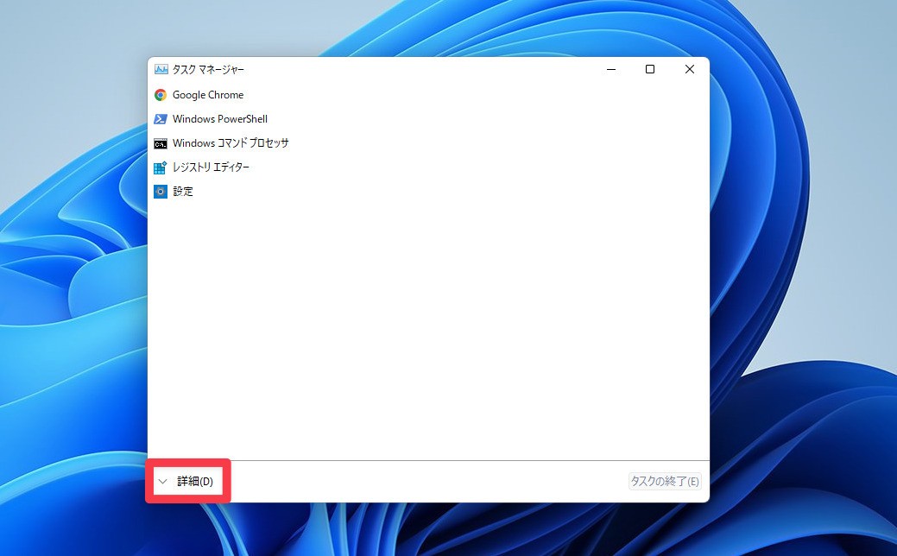
Task: Select the Google Chrome text row
Action: (x=208, y=95)
